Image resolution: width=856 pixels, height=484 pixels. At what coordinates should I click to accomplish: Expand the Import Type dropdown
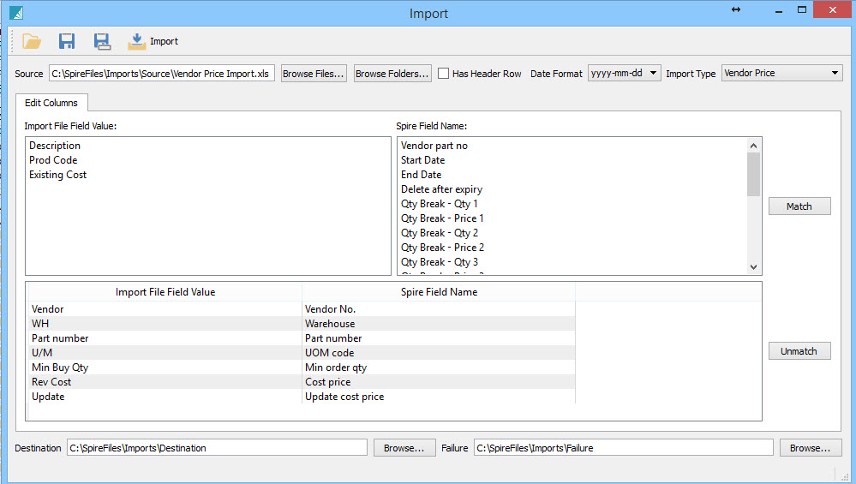[x=782, y=74]
